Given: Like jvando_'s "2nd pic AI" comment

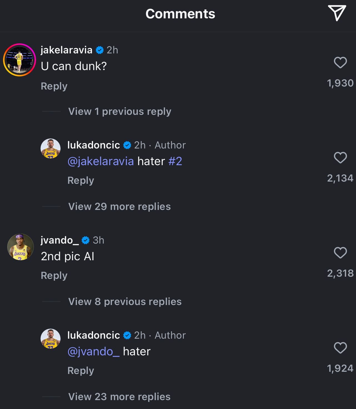Looking at the screenshot, I should pyautogui.click(x=340, y=253).
